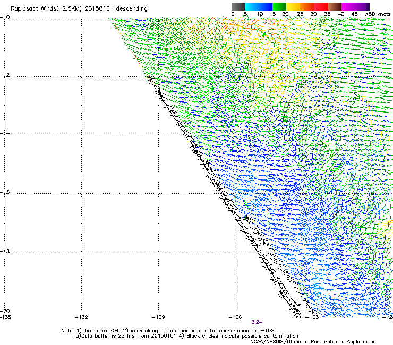Click the yellow 20-25 knots legend color

point(293,6)
